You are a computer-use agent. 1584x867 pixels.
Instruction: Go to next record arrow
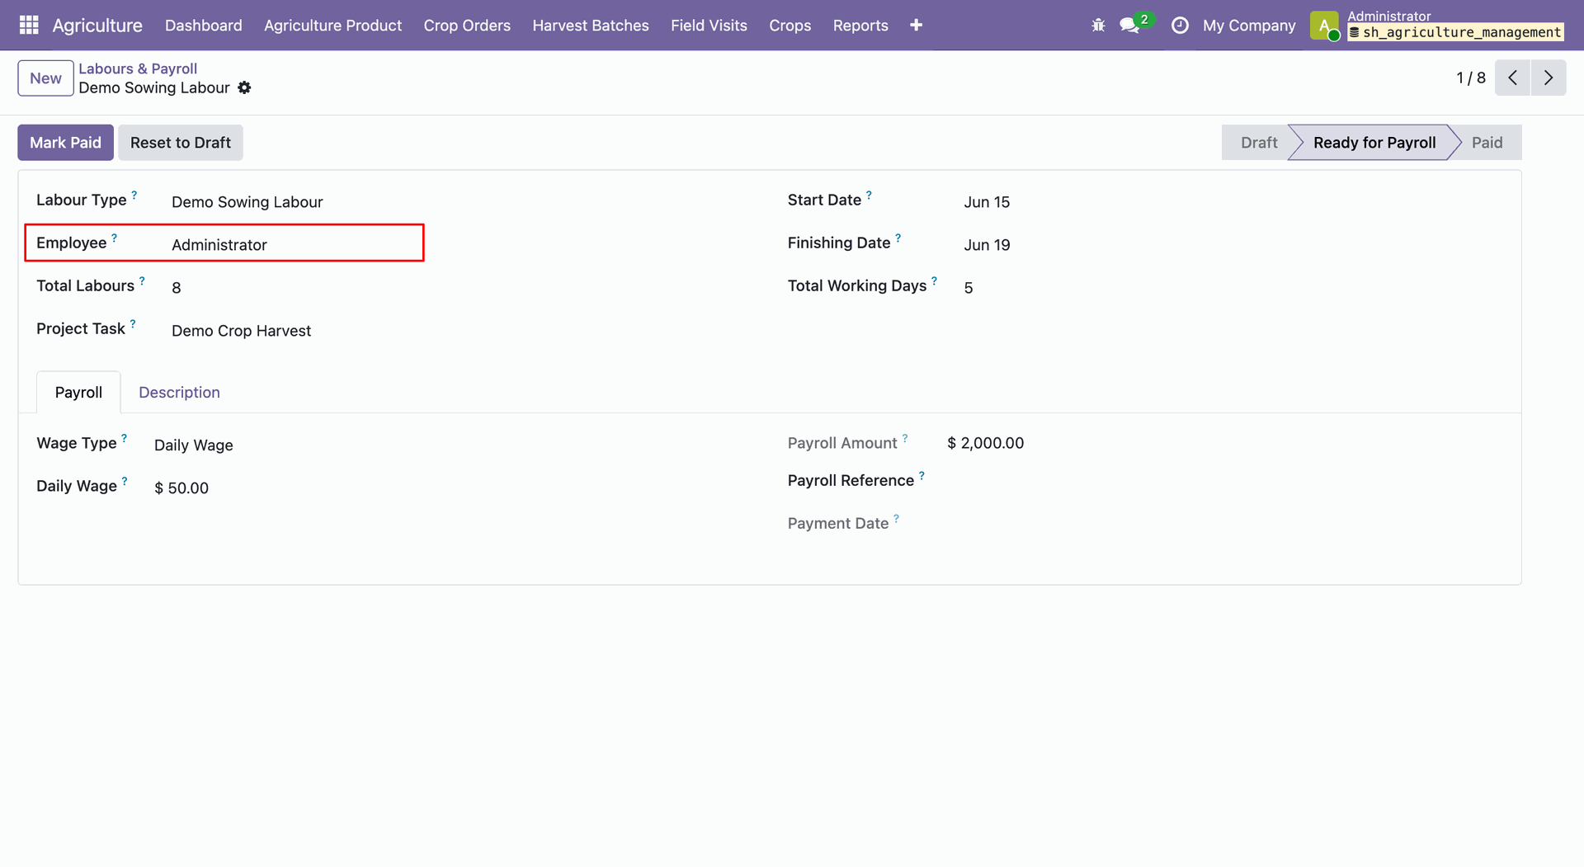click(1549, 78)
